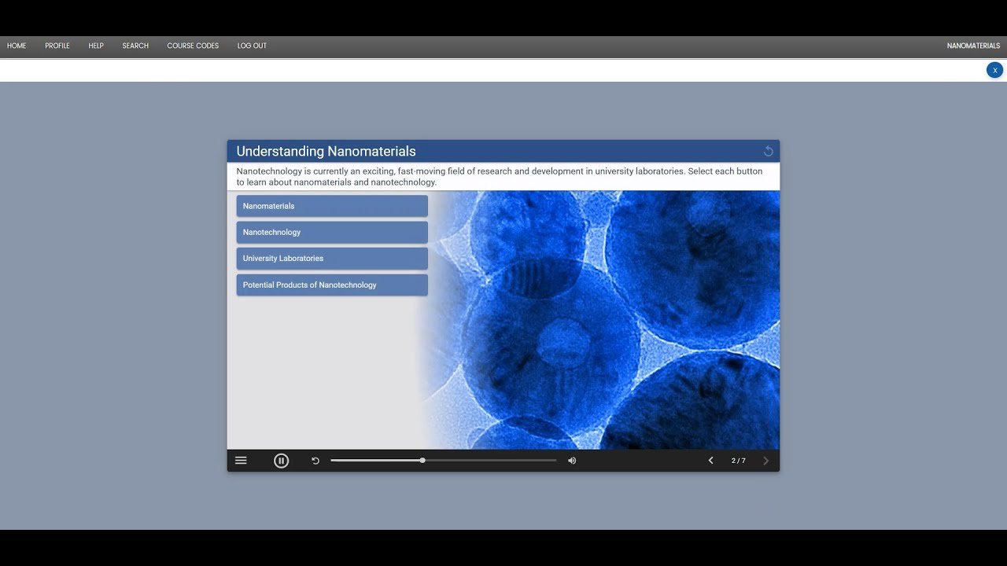Select the Nanomaterials button
The image size is (1007, 566).
[332, 206]
